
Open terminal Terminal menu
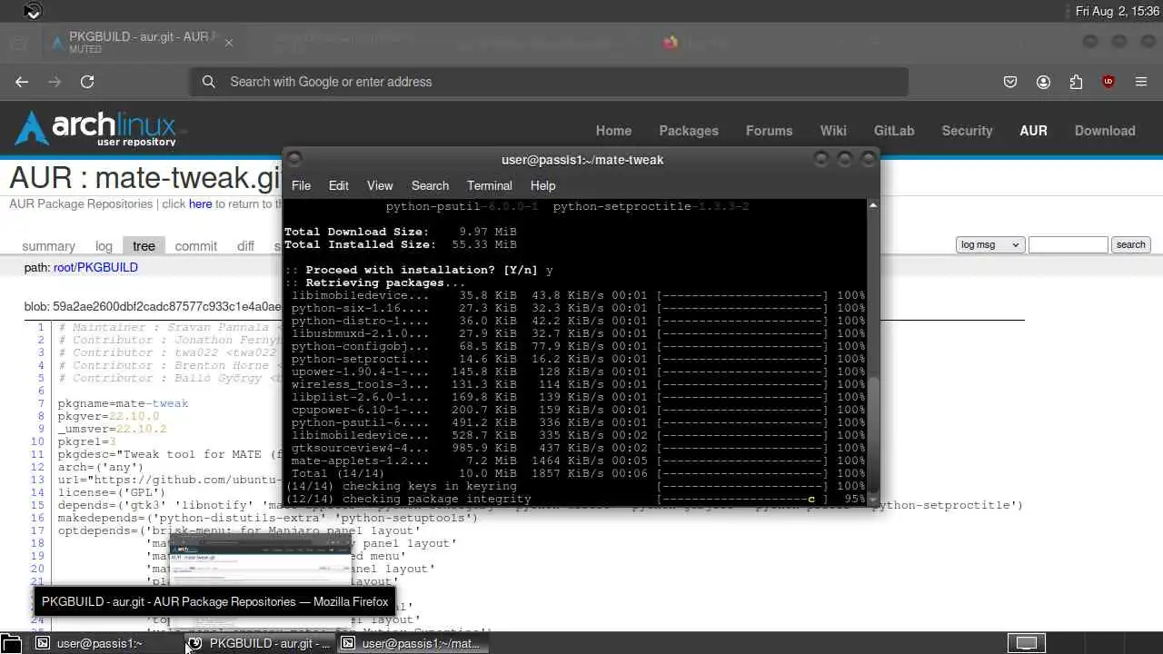tap(490, 185)
